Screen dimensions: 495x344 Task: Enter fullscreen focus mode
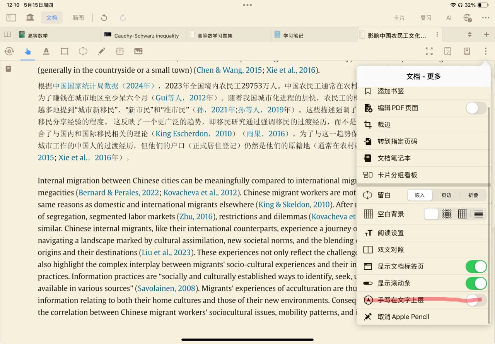point(429,51)
